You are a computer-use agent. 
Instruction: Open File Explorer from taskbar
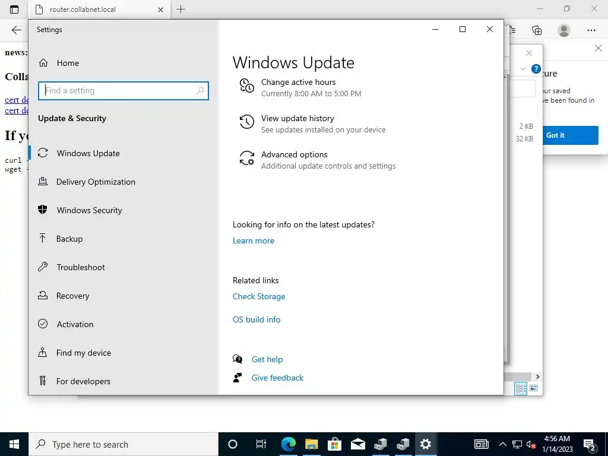click(311, 444)
